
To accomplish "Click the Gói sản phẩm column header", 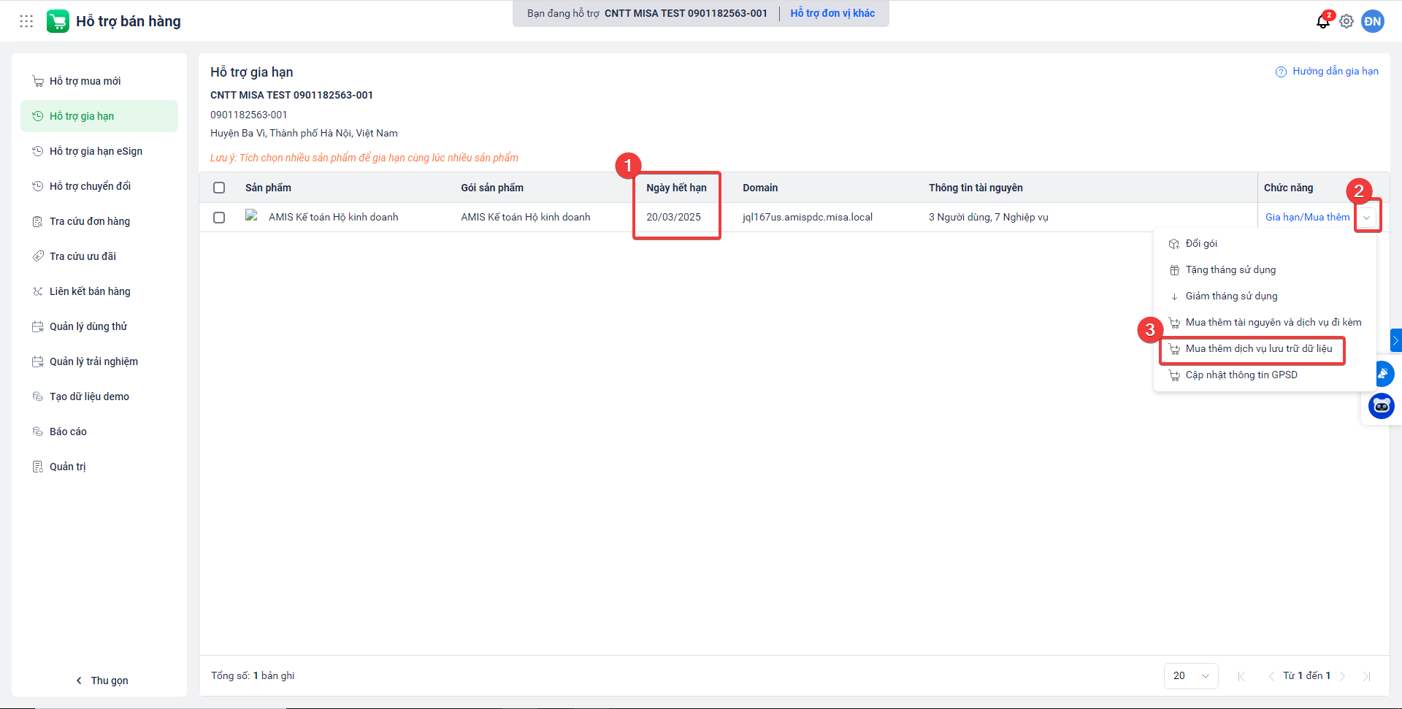I will click(x=492, y=188).
